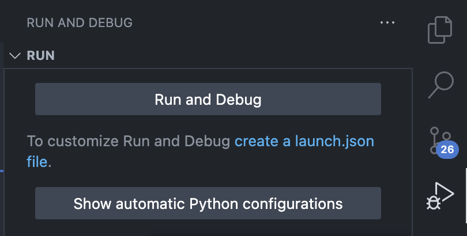Open the Search magnifier view
Image resolution: width=467 pixels, height=236 pixels.
(x=442, y=85)
